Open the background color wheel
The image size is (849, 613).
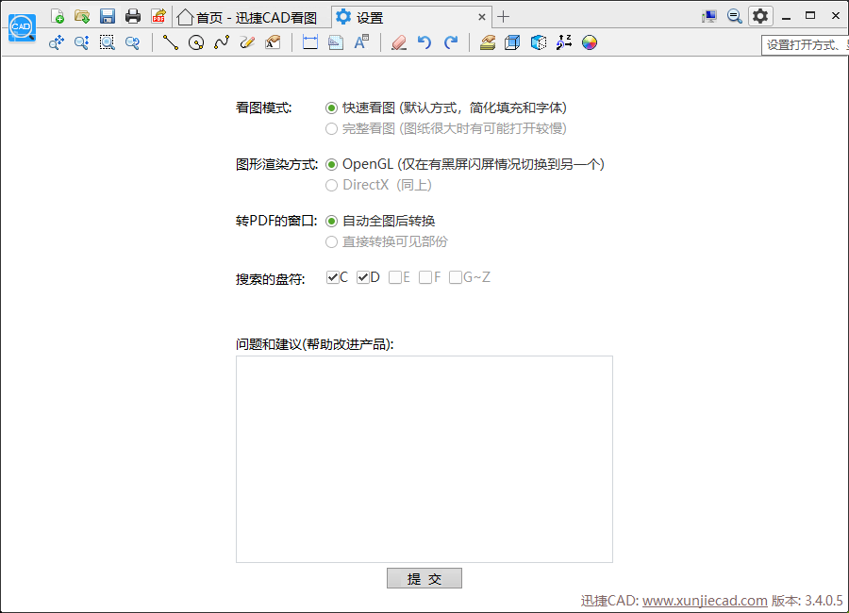coord(590,42)
